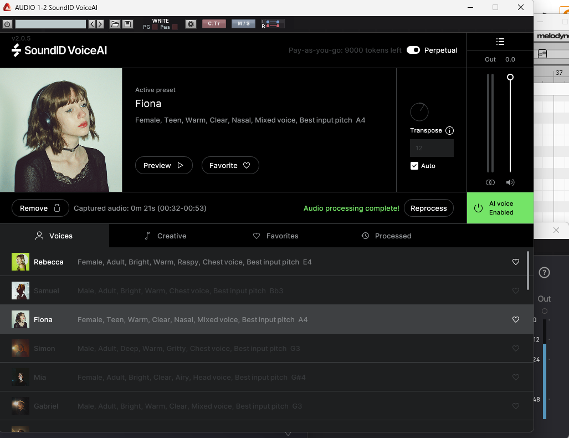Click the Out value 0.0
This screenshot has width=569, height=438.
coord(510,59)
